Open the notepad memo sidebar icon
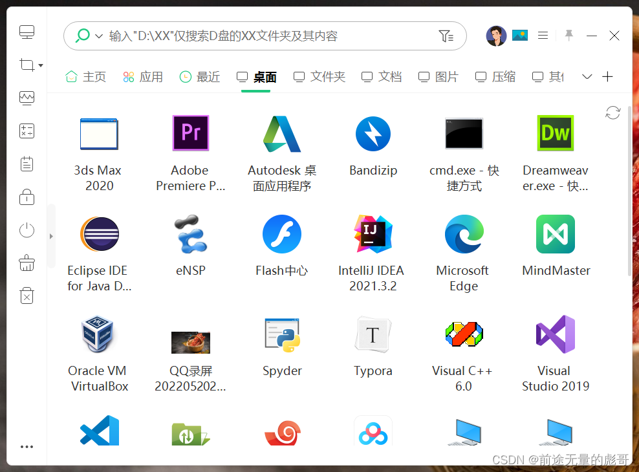Image resolution: width=639 pixels, height=472 pixels. (27, 164)
